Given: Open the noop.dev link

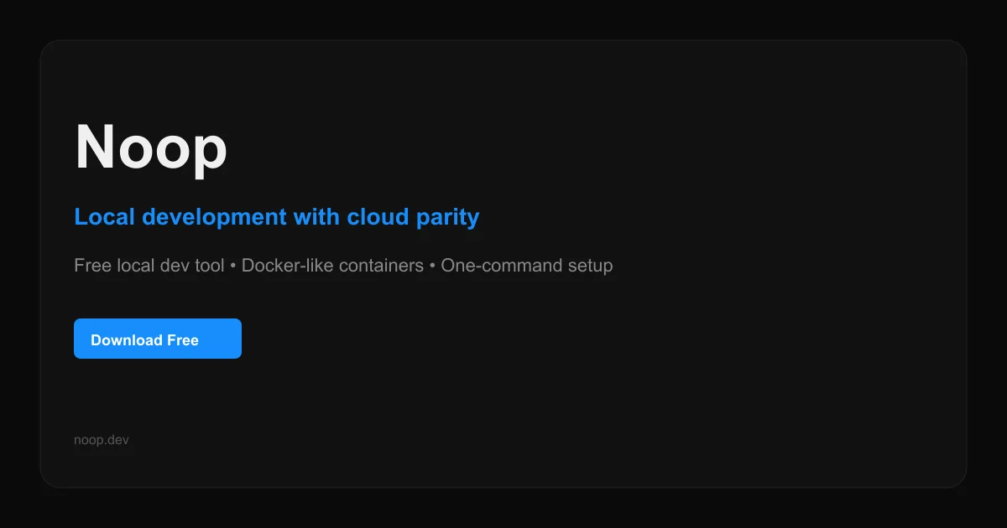Looking at the screenshot, I should click(x=102, y=440).
